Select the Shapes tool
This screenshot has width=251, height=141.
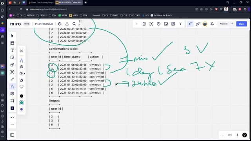pos(12,65)
